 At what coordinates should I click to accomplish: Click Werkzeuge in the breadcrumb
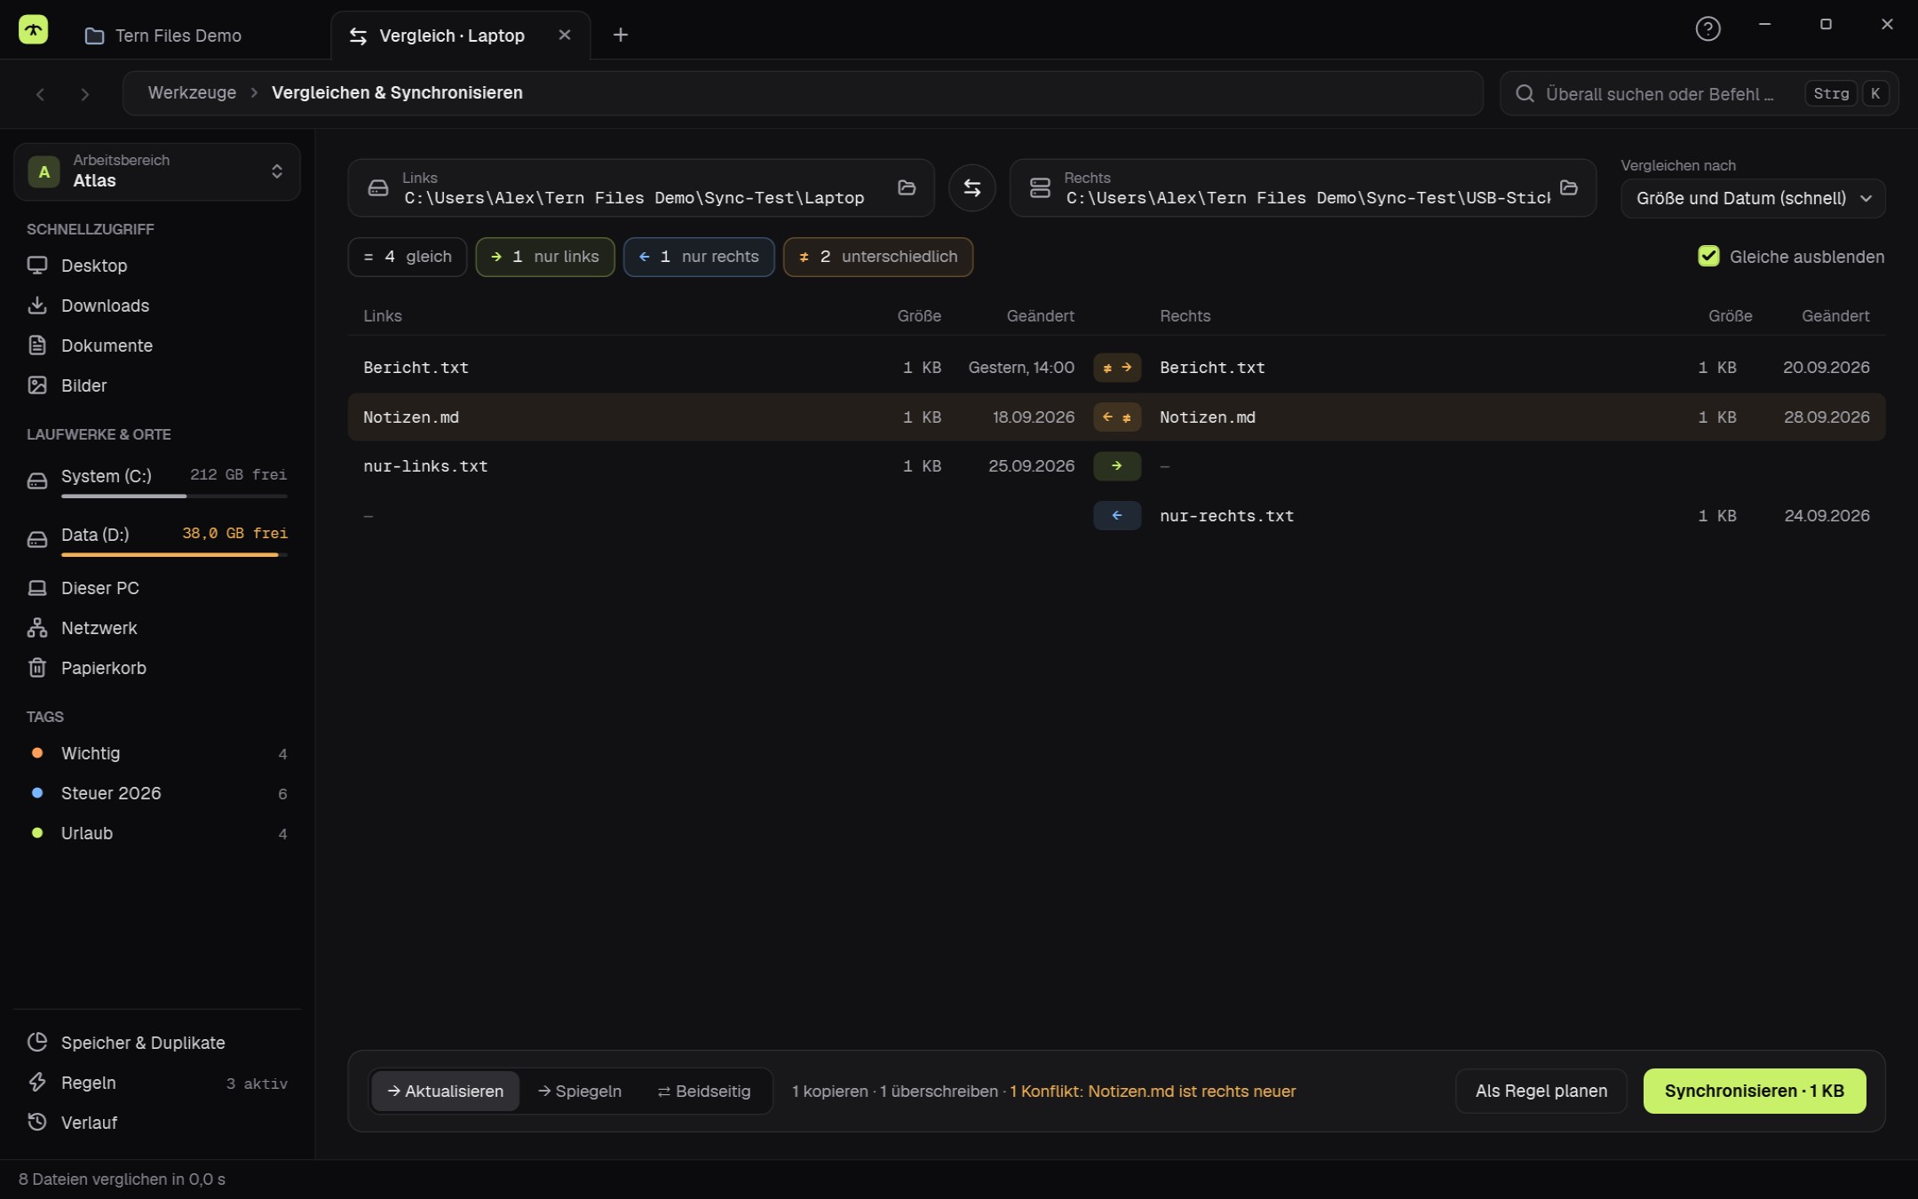click(x=192, y=93)
